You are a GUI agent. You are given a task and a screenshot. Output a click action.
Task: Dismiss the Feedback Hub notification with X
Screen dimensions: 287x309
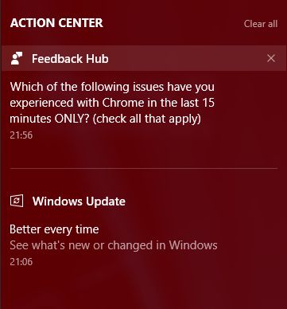pos(271,58)
